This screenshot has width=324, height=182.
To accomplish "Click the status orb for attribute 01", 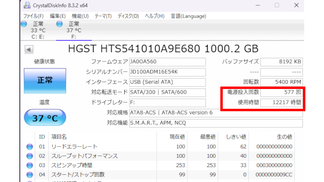I will pos(30,146).
